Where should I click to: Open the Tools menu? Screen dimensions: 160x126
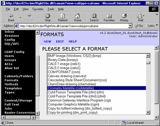pyautogui.click(x=51, y=9)
